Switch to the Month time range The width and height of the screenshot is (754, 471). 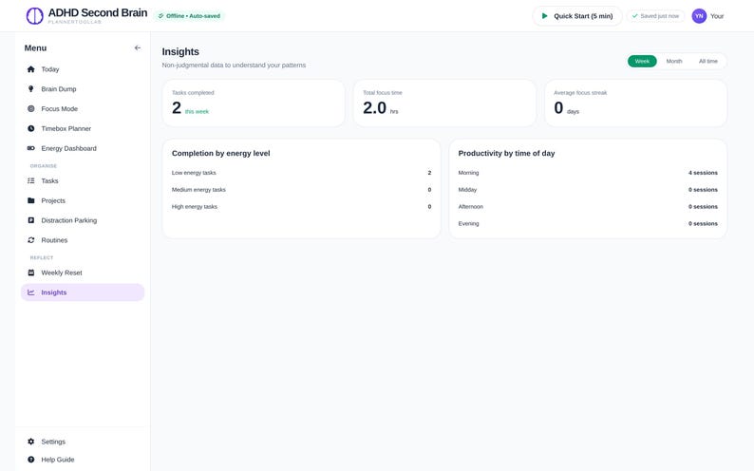point(673,61)
